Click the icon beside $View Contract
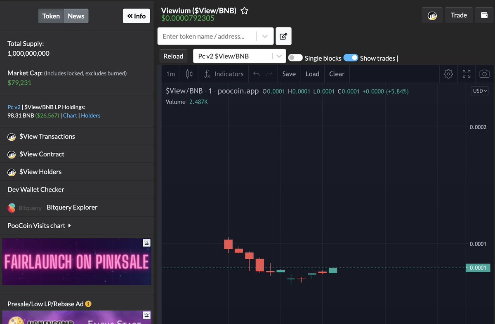 tap(12, 154)
